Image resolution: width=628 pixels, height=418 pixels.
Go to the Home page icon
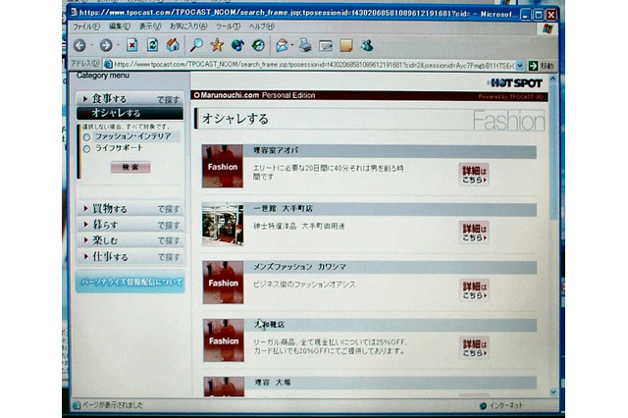point(173,45)
